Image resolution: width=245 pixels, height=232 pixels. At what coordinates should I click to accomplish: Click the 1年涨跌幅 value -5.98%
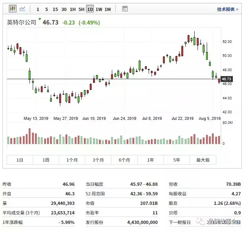tap(67, 222)
